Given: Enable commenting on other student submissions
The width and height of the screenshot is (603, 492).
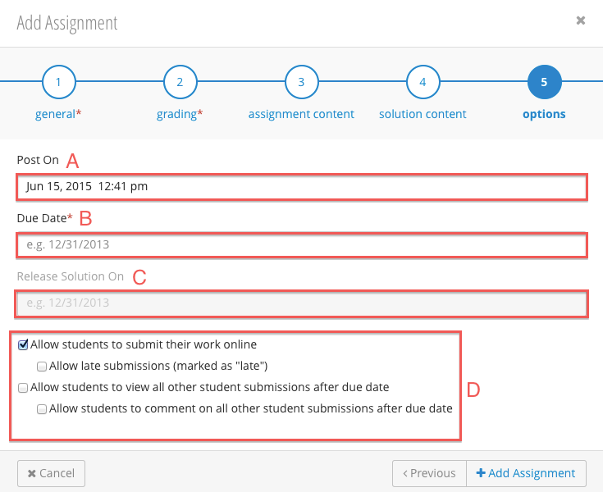Looking at the screenshot, I should click(x=42, y=409).
